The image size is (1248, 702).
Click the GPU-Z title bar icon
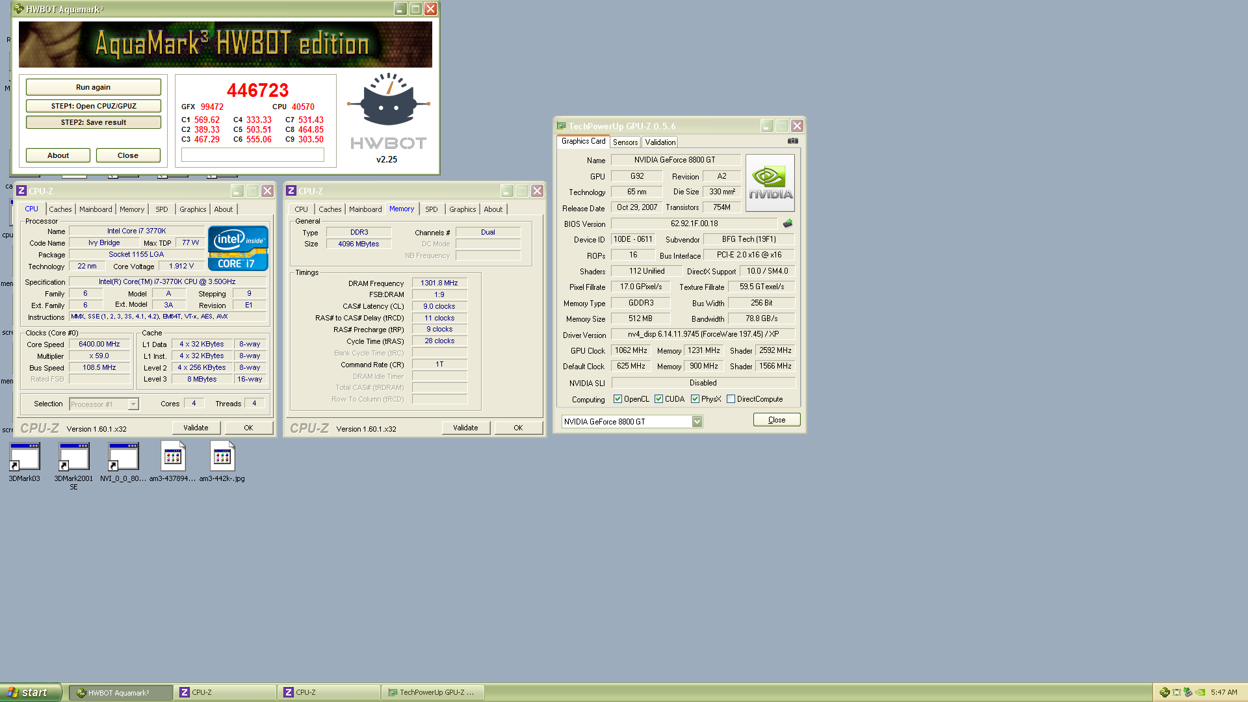click(x=562, y=126)
